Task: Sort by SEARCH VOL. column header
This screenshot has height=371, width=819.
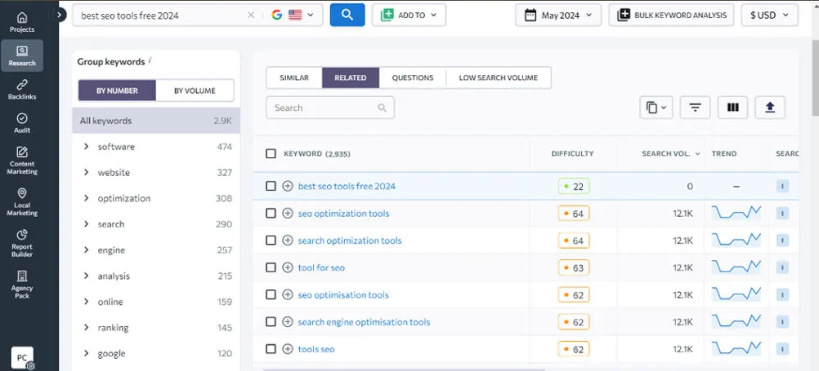Action: click(x=671, y=153)
